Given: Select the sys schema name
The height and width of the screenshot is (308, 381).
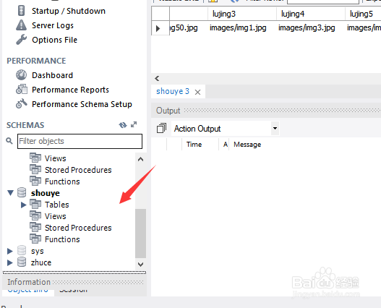Looking at the screenshot, I should pyautogui.click(x=38, y=251).
